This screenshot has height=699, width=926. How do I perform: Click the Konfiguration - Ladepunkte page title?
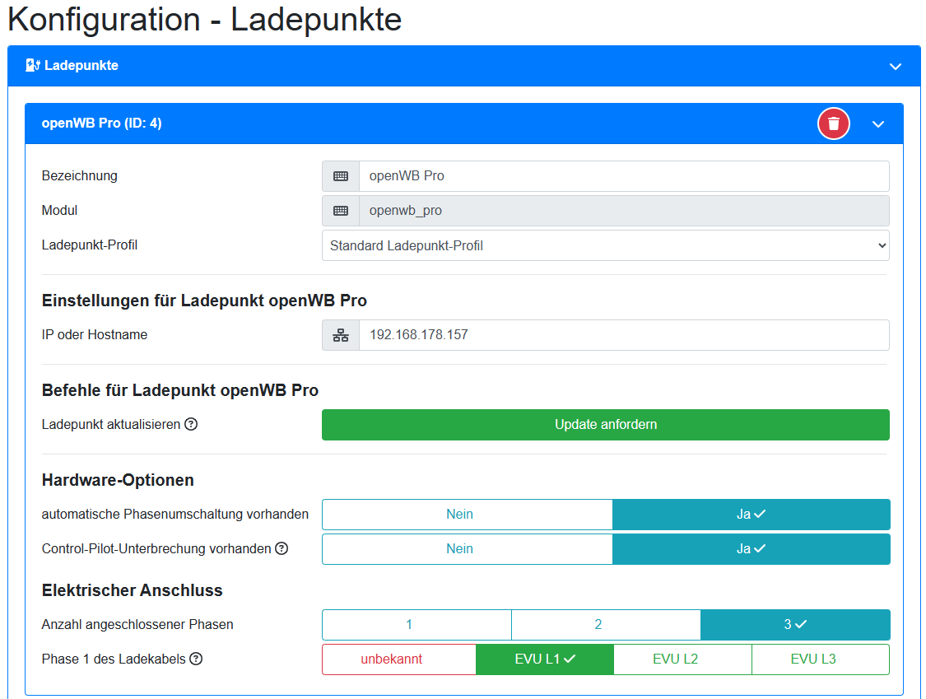[x=204, y=20]
